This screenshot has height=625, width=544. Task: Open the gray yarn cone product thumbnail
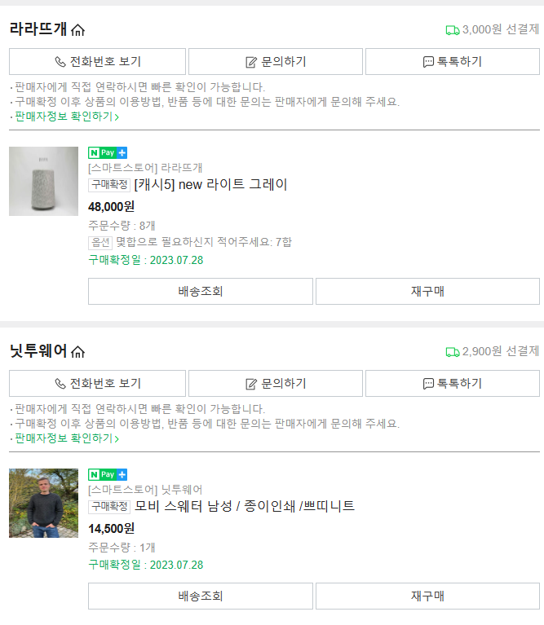[43, 181]
